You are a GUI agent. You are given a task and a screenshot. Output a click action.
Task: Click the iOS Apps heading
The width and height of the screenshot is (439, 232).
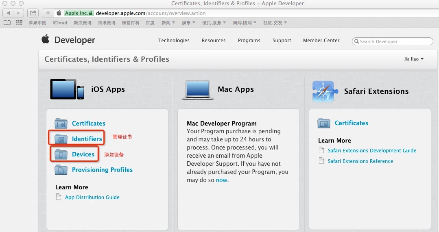pyautogui.click(x=108, y=89)
